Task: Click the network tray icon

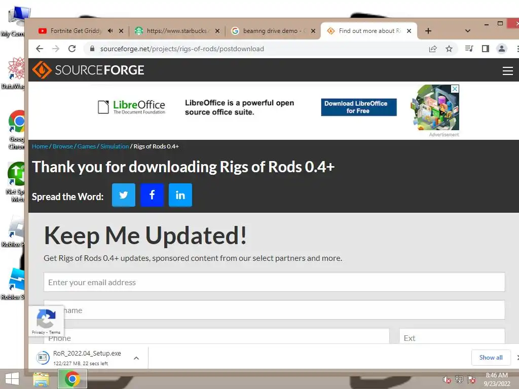Action: [459, 379]
